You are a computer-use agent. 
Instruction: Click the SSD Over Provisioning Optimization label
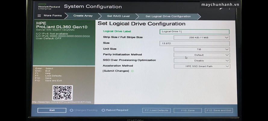tap(129, 60)
